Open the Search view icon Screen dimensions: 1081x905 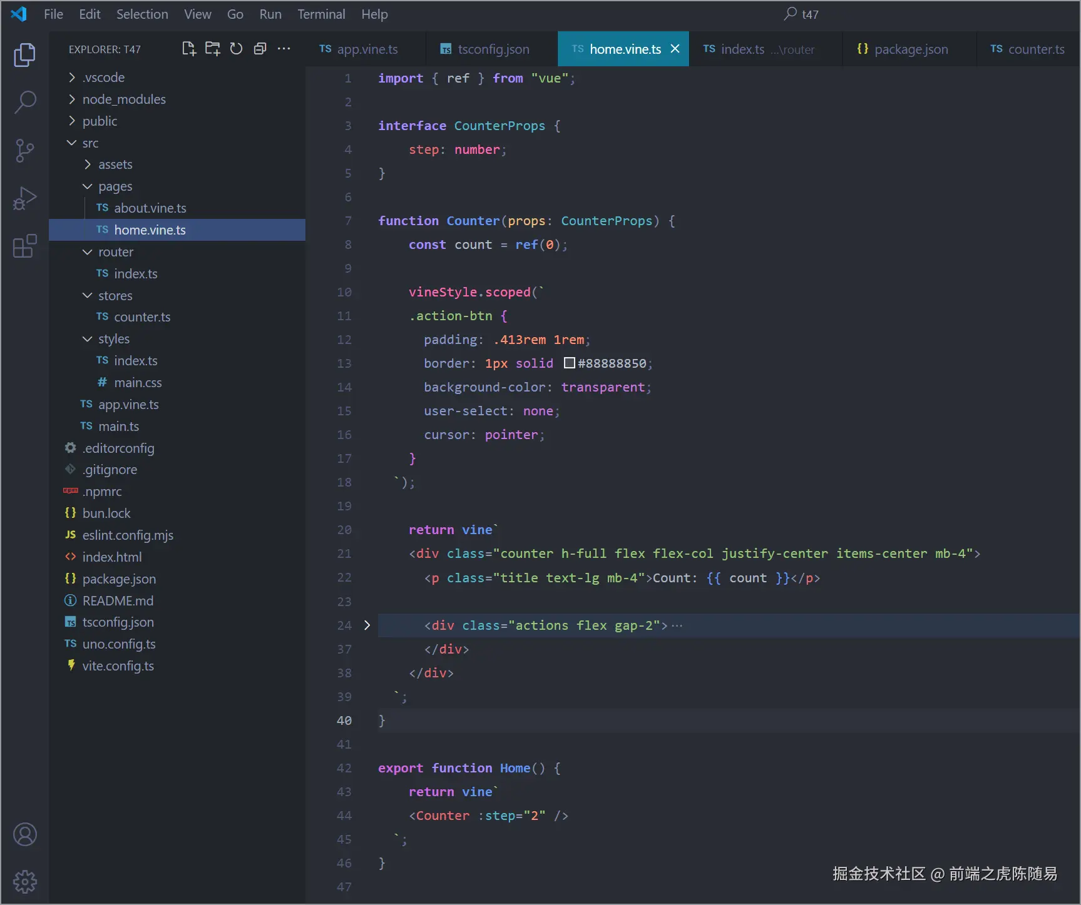[24, 102]
